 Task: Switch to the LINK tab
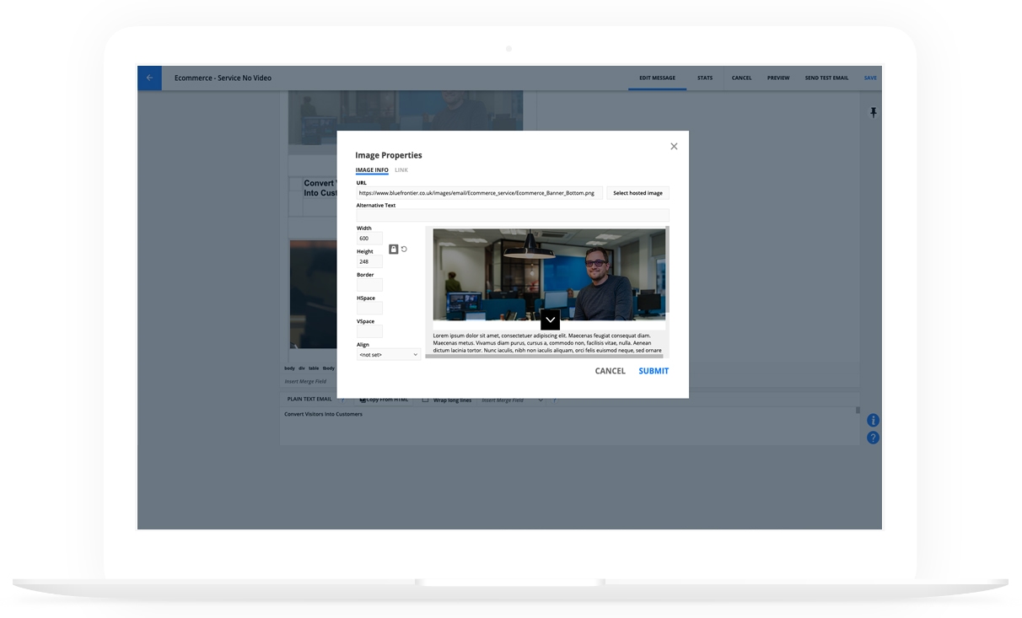[x=401, y=169]
